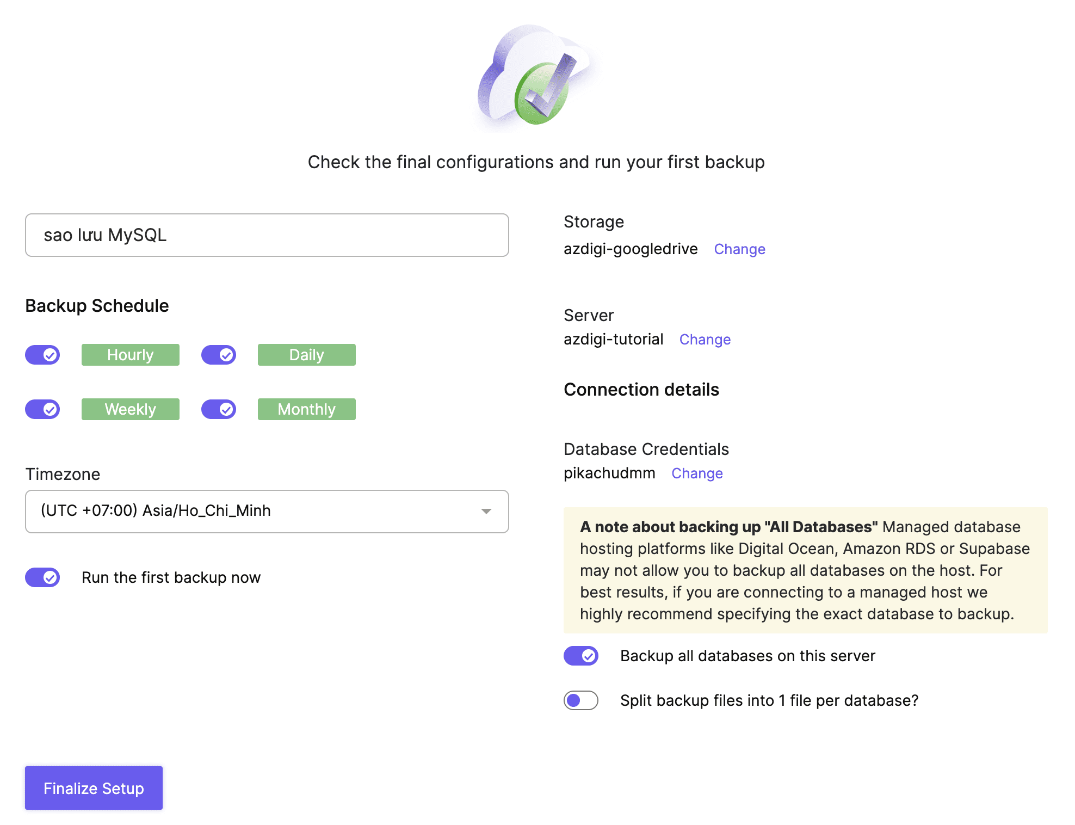Click the backup name input field
The image size is (1075, 825).
coord(267,235)
